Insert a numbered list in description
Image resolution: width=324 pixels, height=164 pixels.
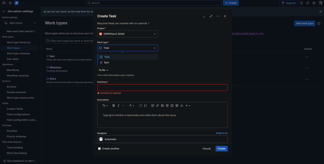(x=146, y=105)
